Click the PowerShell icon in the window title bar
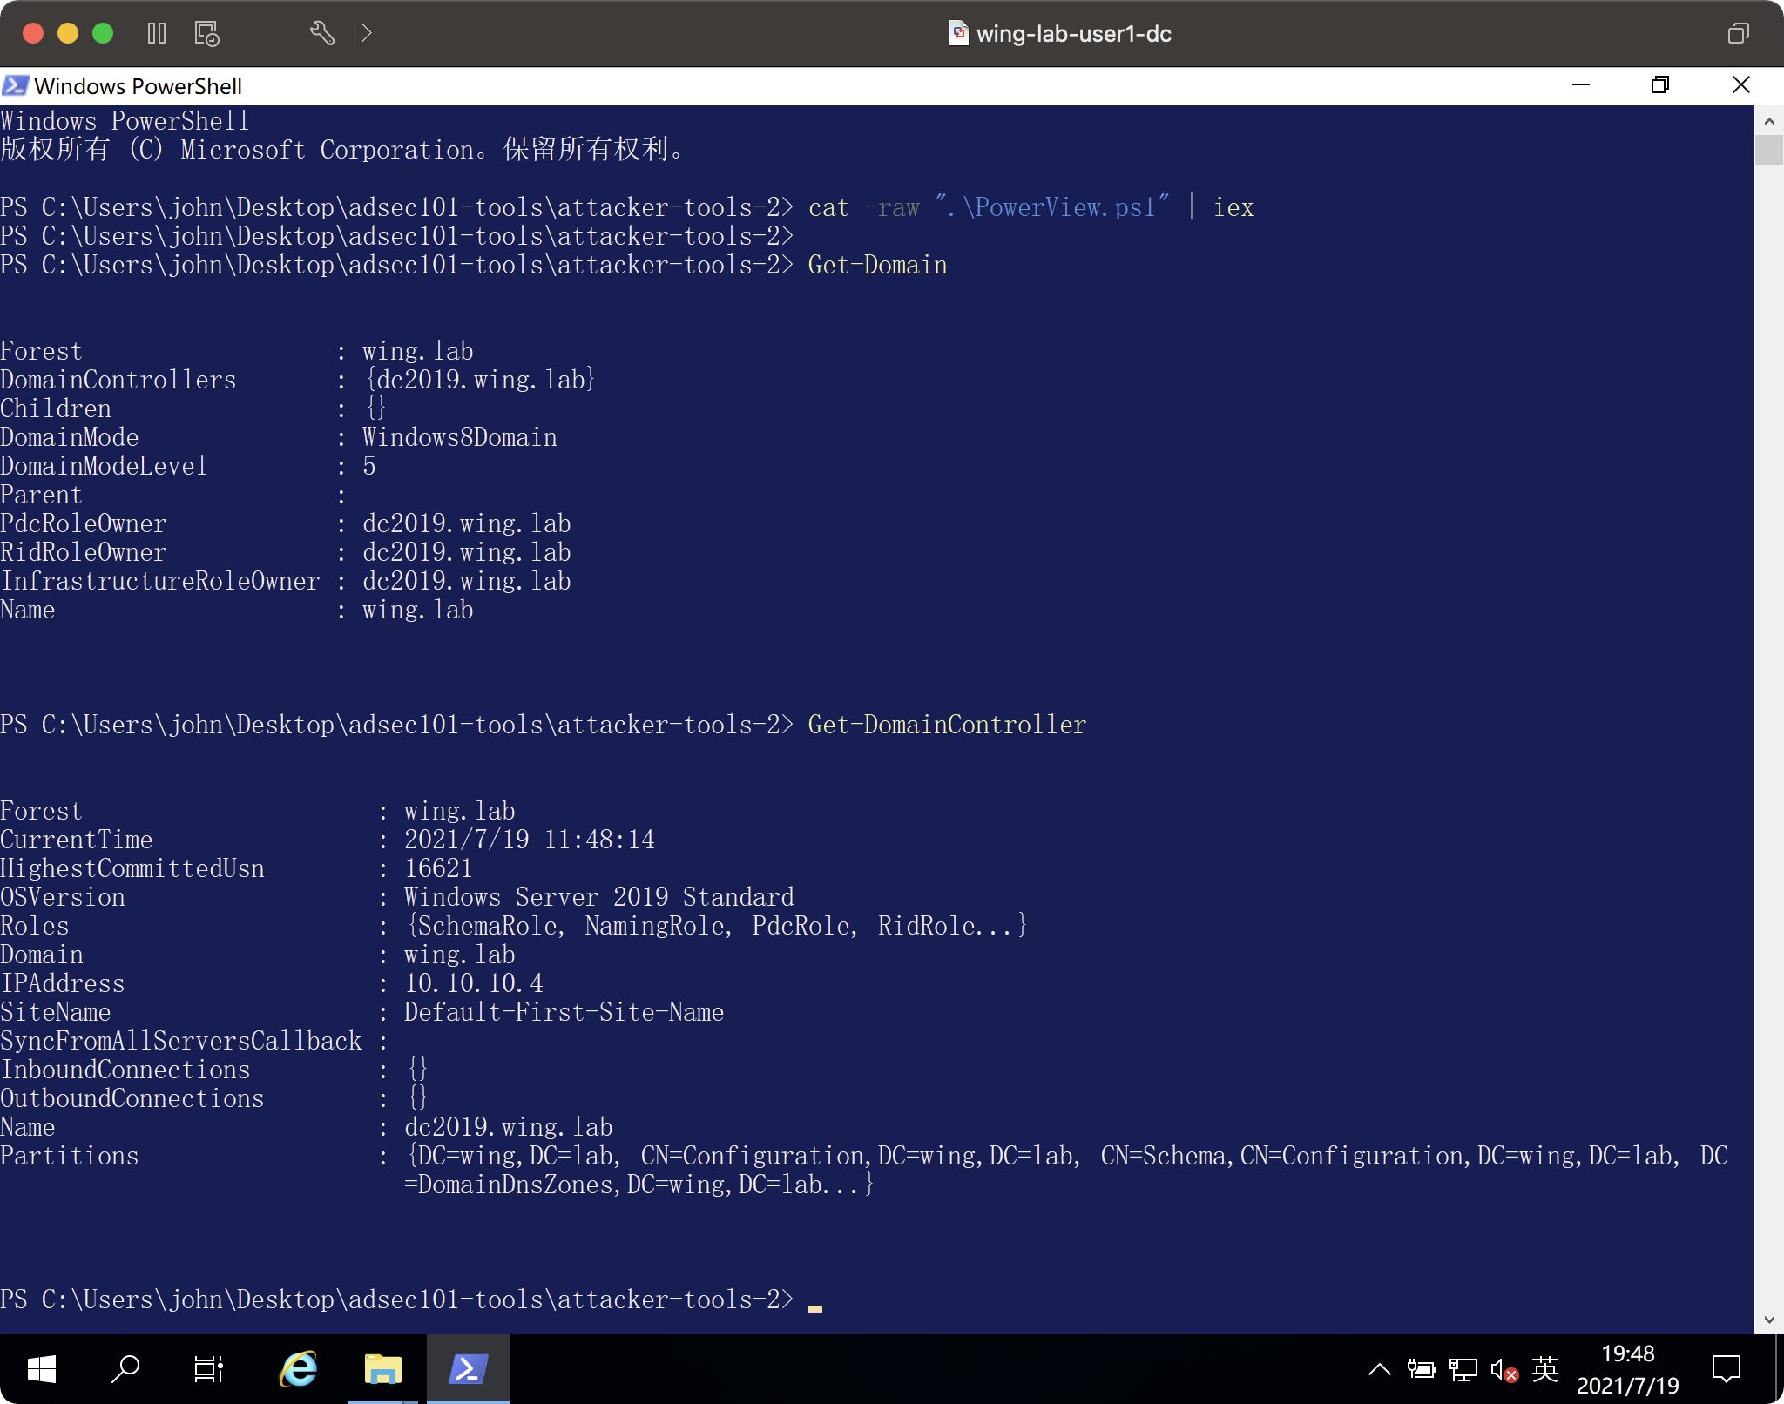Screen dimensions: 1784x1404 (x=15, y=85)
